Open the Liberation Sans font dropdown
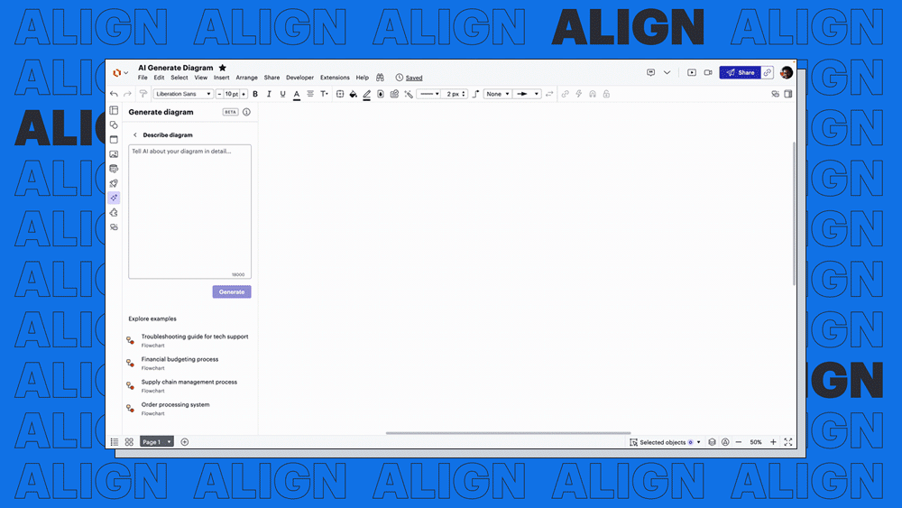902x508 pixels. (183, 94)
